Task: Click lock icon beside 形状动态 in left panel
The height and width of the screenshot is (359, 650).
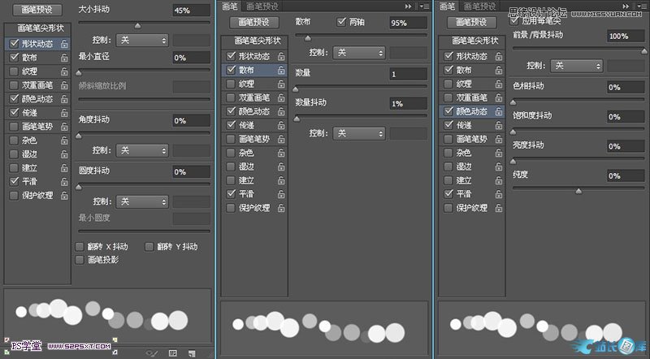Action: (64, 45)
